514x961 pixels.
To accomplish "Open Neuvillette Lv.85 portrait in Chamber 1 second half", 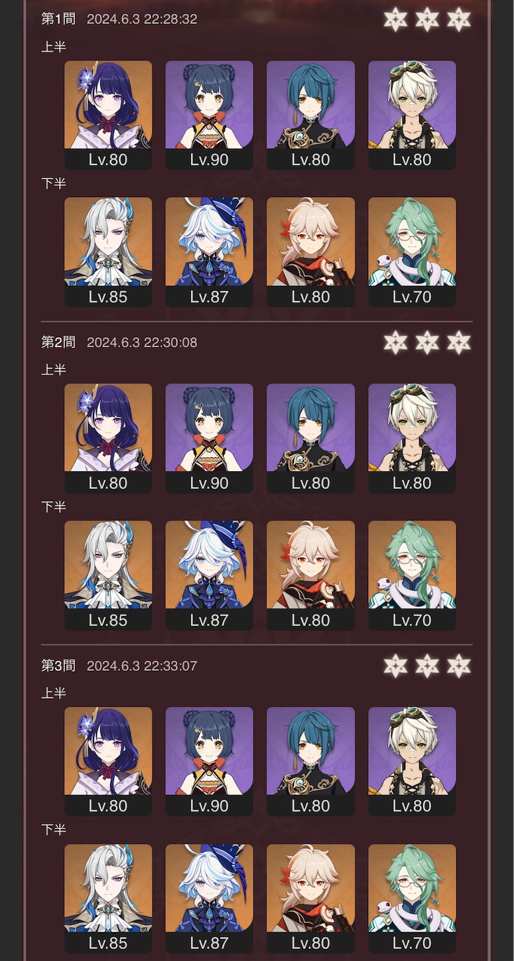I will pyautogui.click(x=108, y=252).
